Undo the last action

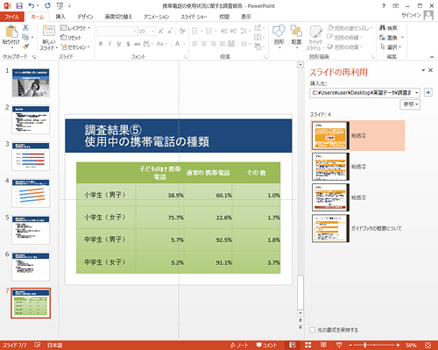[x=32, y=5]
